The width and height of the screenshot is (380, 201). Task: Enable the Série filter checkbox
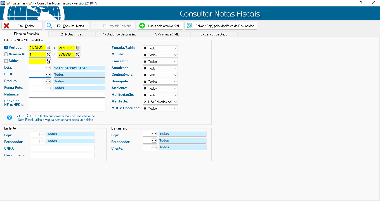tap(6, 61)
